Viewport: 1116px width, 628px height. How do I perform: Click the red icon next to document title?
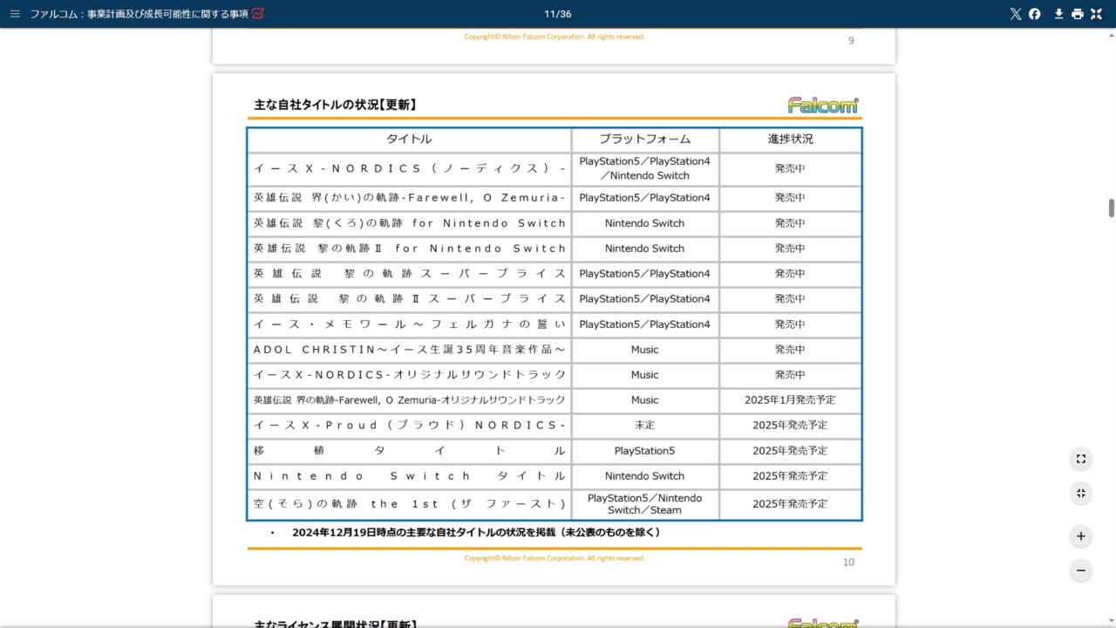[258, 14]
